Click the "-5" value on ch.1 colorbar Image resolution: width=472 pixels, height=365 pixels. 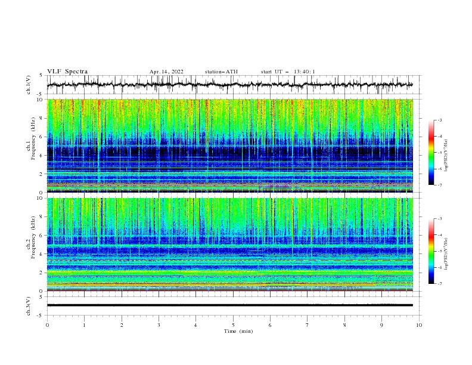440,153
